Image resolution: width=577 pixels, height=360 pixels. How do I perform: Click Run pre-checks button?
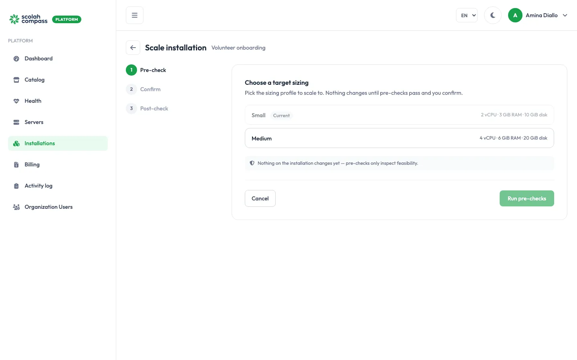click(x=527, y=198)
